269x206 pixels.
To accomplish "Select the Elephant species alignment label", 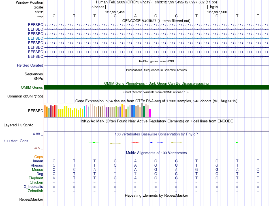I will pyautogui.click(x=36, y=178).
